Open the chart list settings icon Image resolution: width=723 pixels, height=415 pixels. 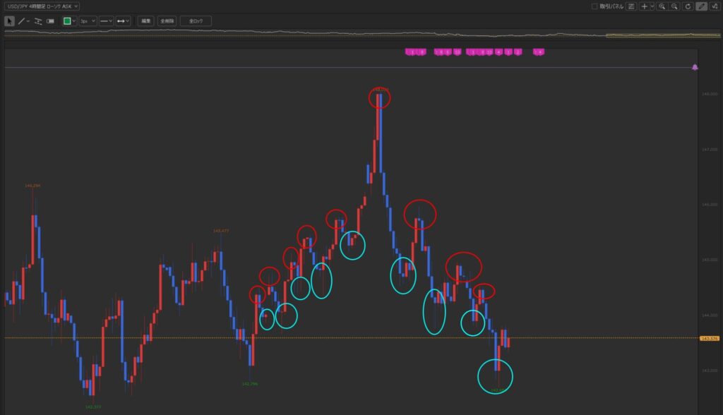coord(631,6)
